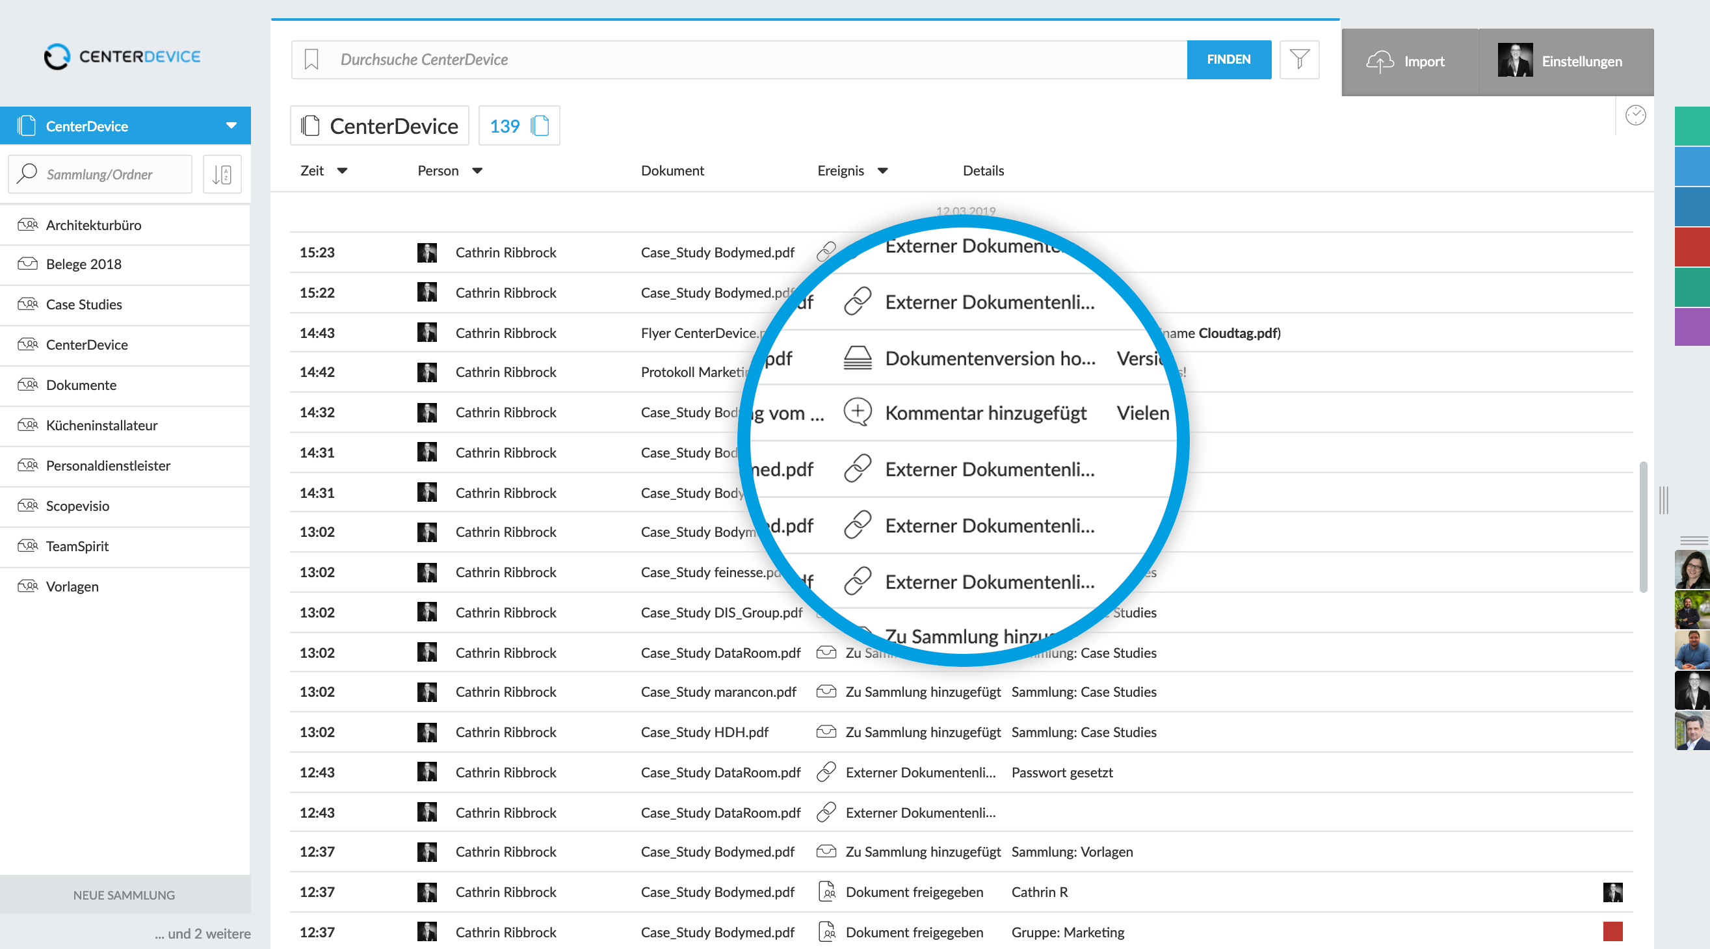Click the red Marketing group swatch in last row
This screenshot has height=949, width=1710.
(1612, 931)
